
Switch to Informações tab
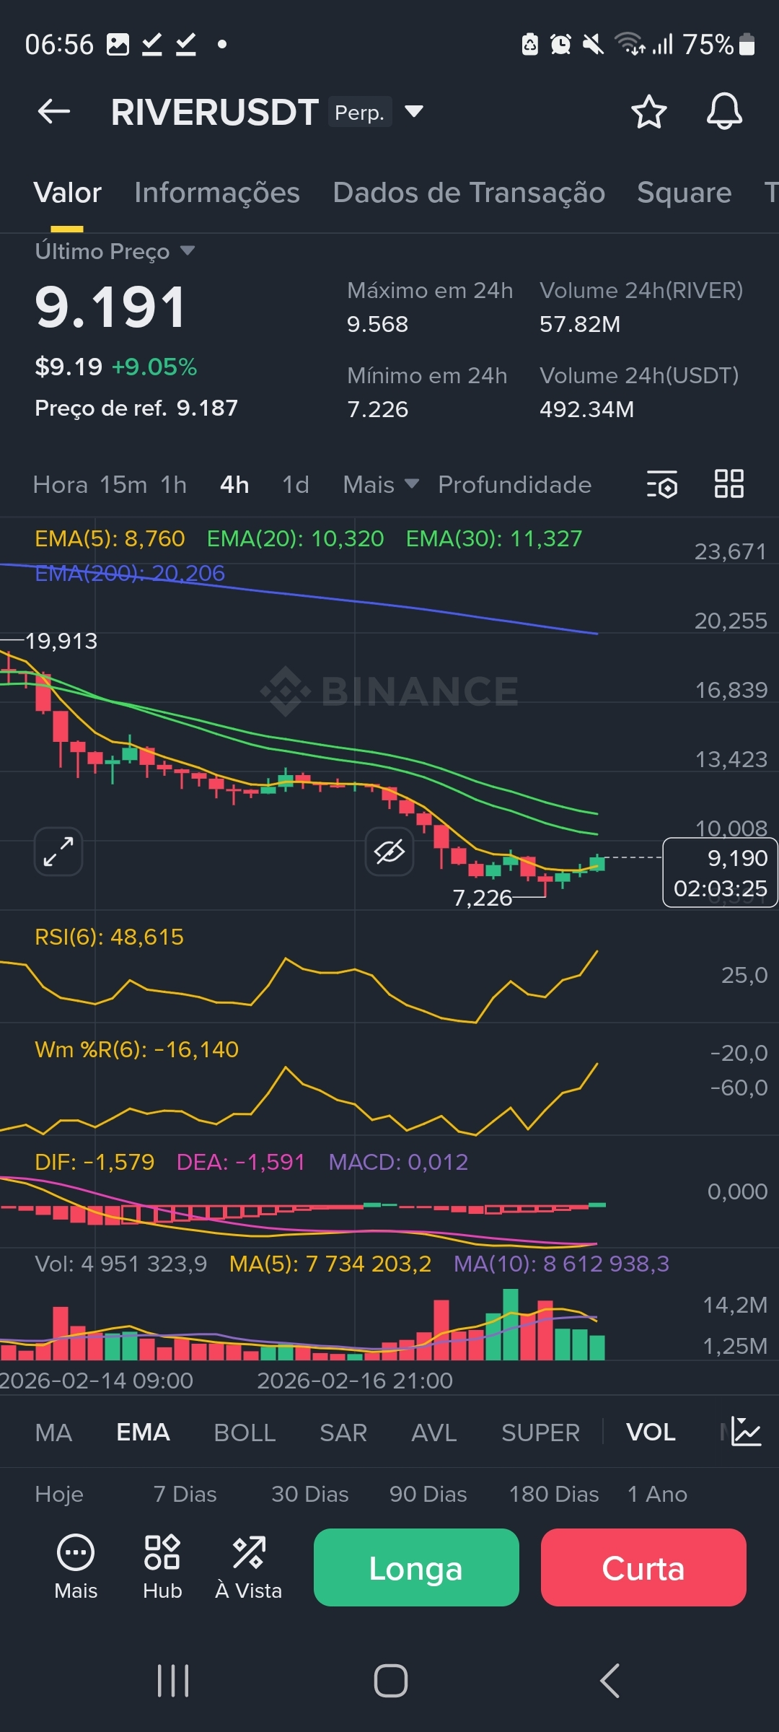217,193
